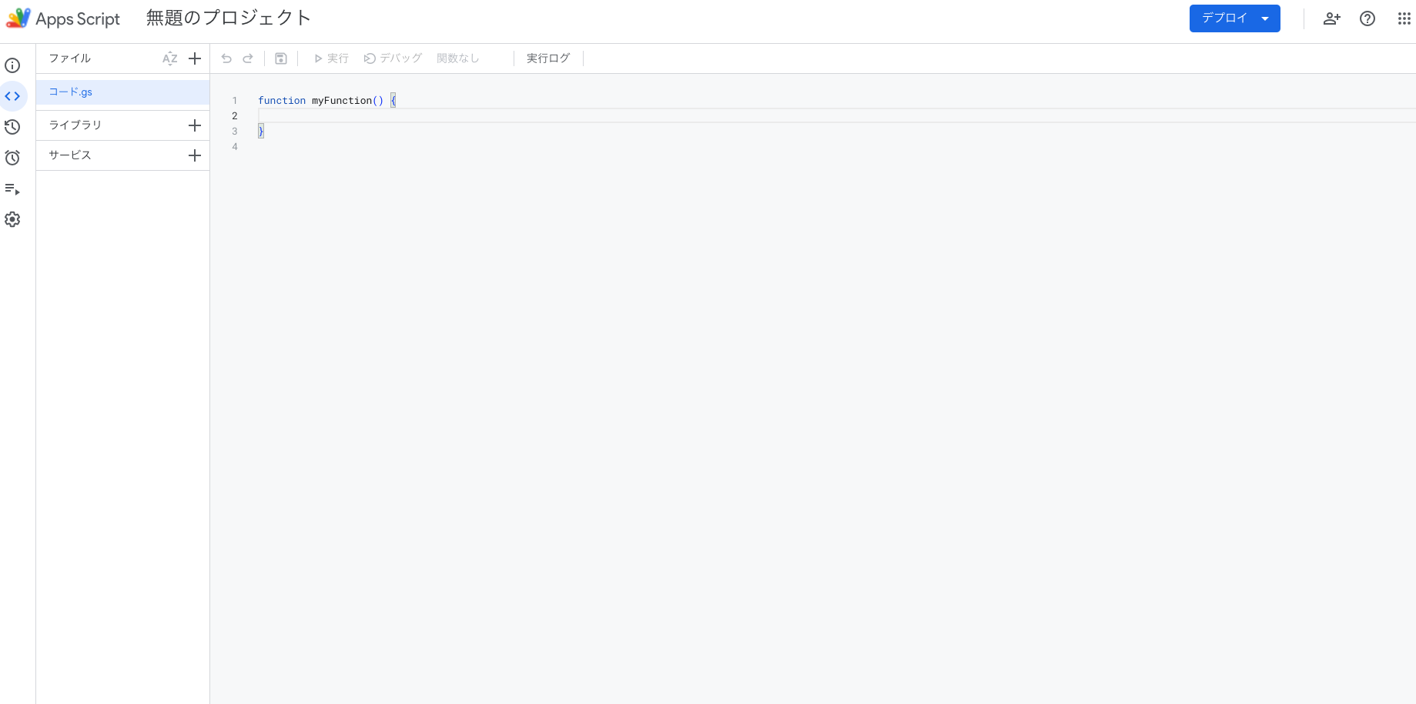Add a new library to the project
Screen dimensions: 1416x704
[195, 125]
